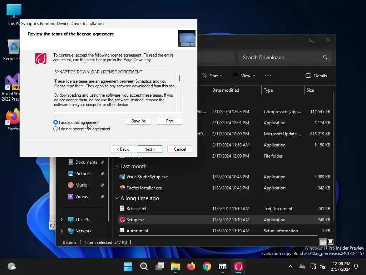
Task: Switch to large thumbnails view in status bar
Action: (331, 242)
